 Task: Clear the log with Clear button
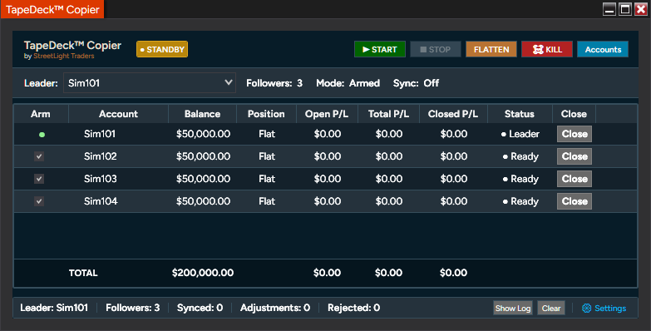coord(551,309)
